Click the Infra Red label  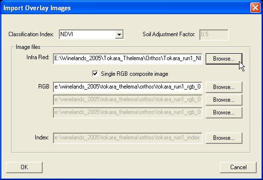pyautogui.click(x=38, y=57)
